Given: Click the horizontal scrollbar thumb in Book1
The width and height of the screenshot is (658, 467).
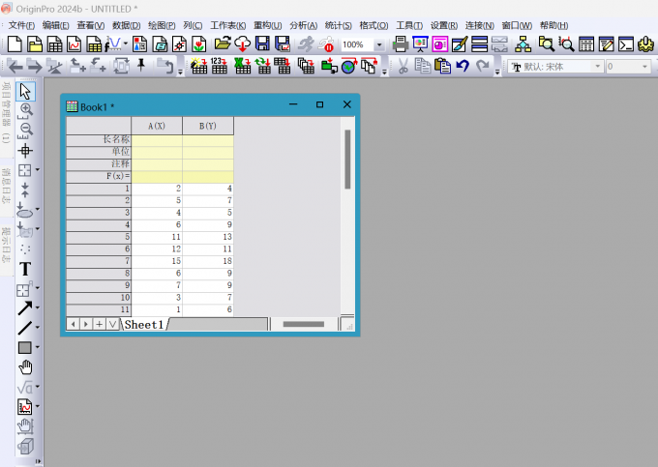Looking at the screenshot, I should pyautogui.click(x=304, y=324).
